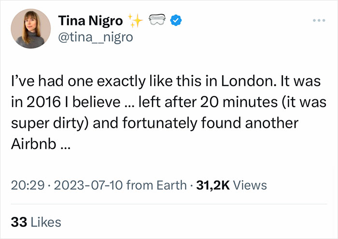Image resolution: width=338 pixels, height=239 pixels.
Task: Open the @tina__nigro handle link
Action: tap(95, 37)
